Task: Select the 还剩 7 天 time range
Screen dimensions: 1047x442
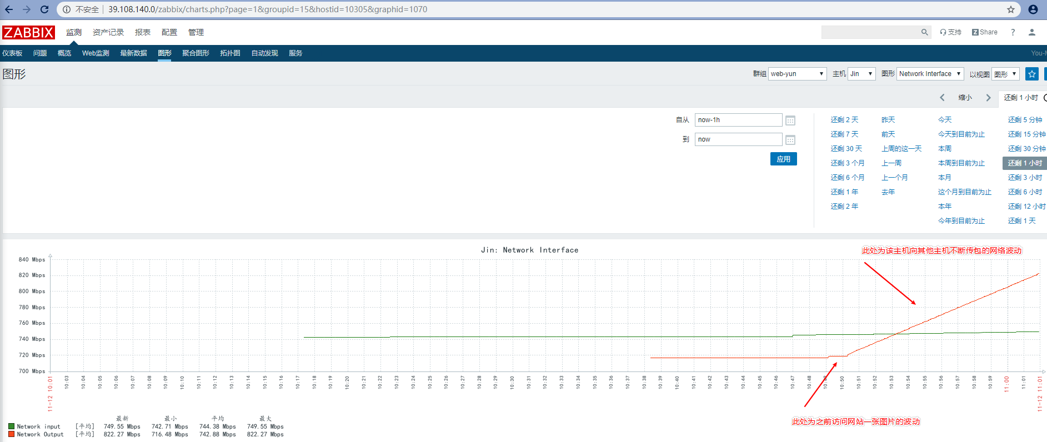Action: coord(844,134)
